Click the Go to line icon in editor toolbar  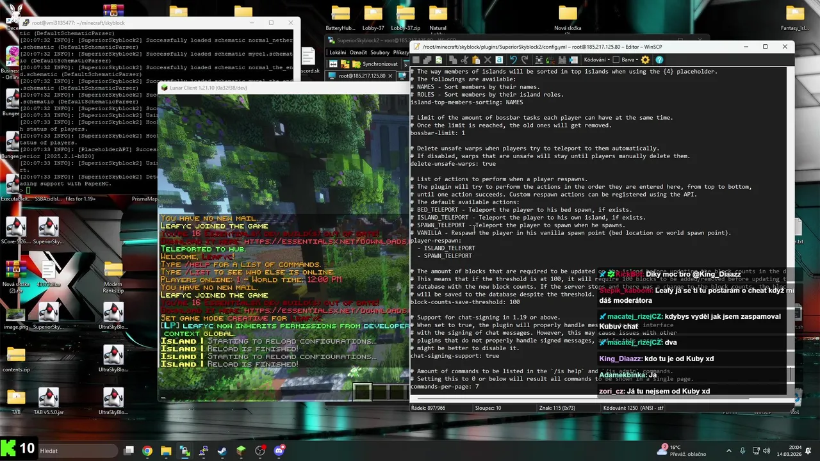(x=573, y=60)
